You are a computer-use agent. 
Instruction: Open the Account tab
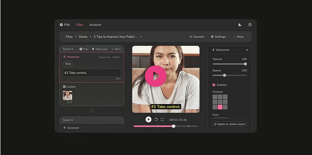[95, 25]
